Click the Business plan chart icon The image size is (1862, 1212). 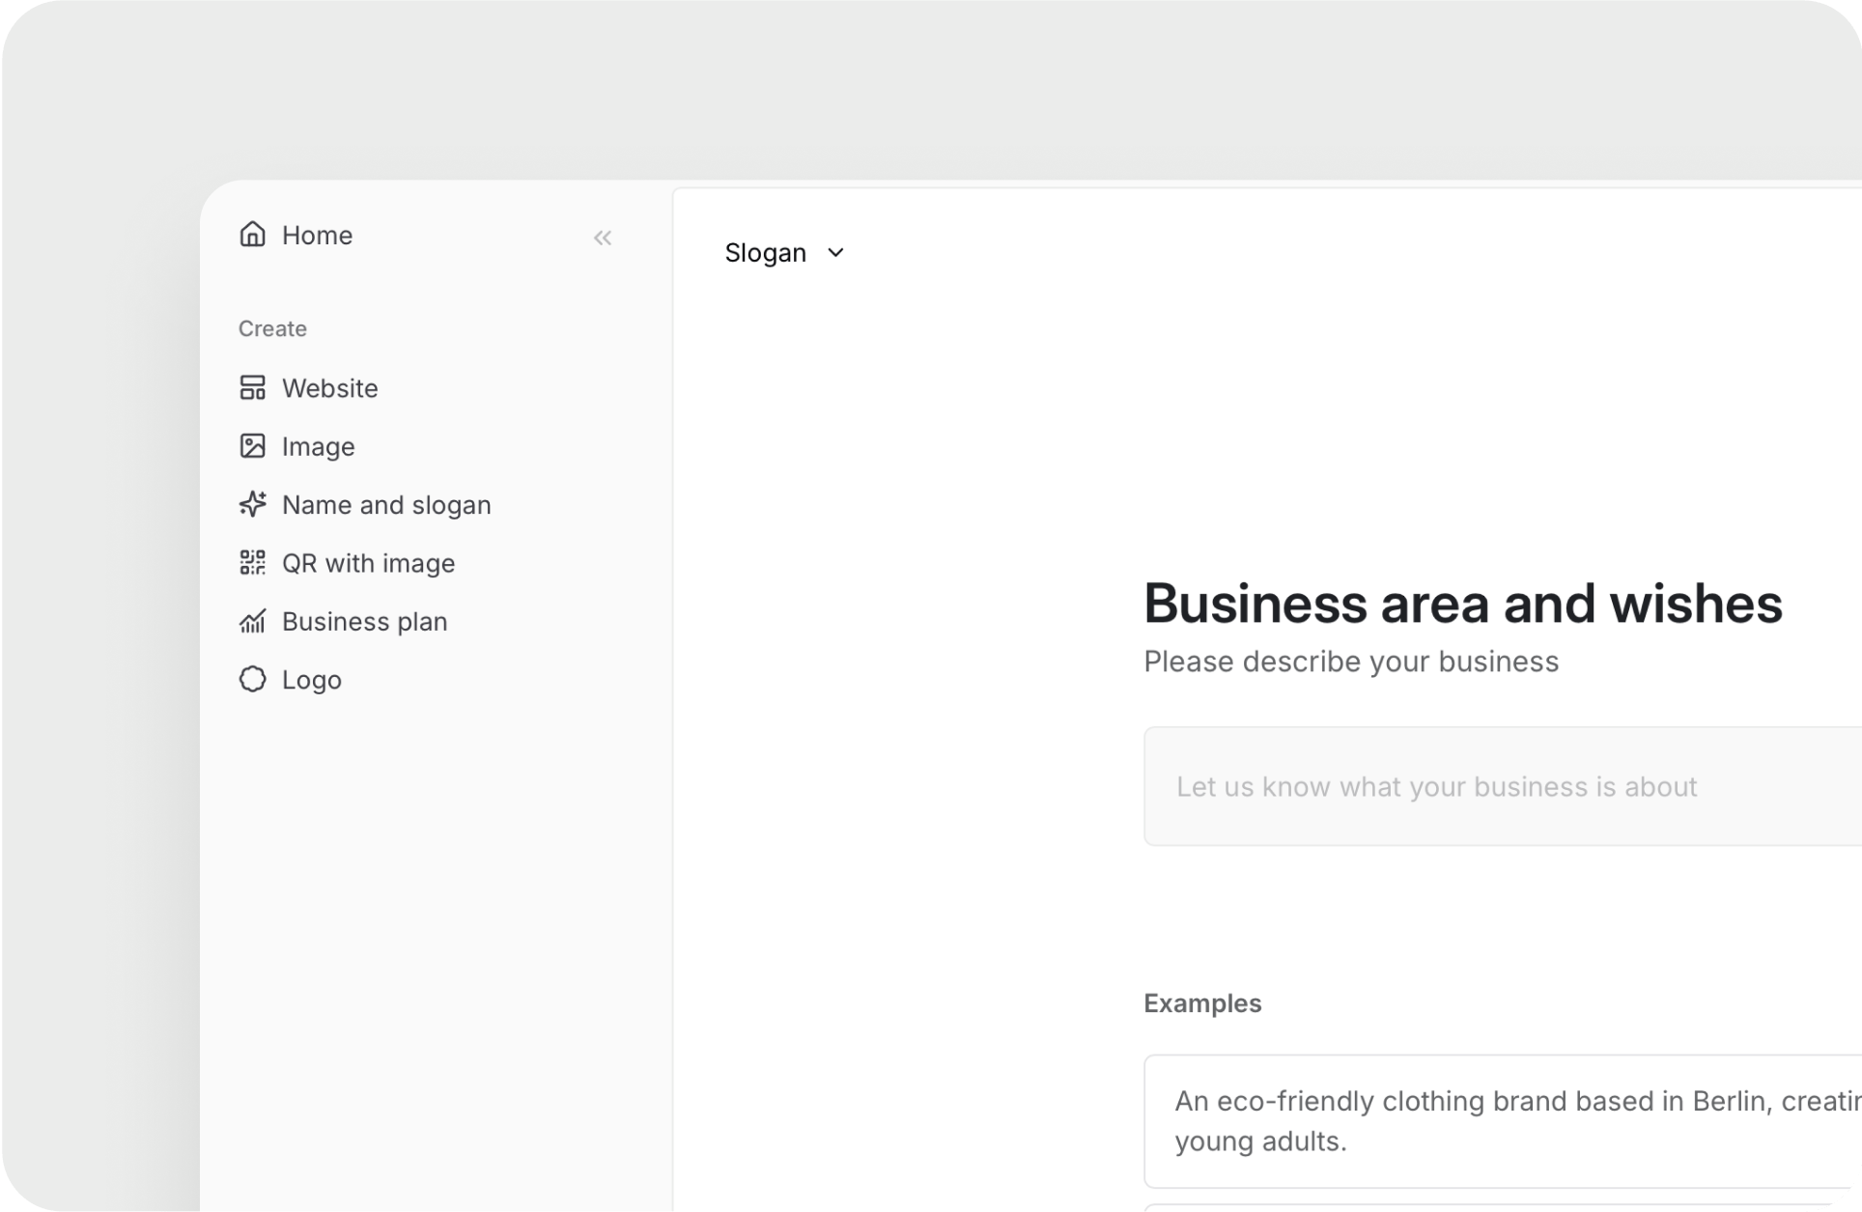point(252,621)
